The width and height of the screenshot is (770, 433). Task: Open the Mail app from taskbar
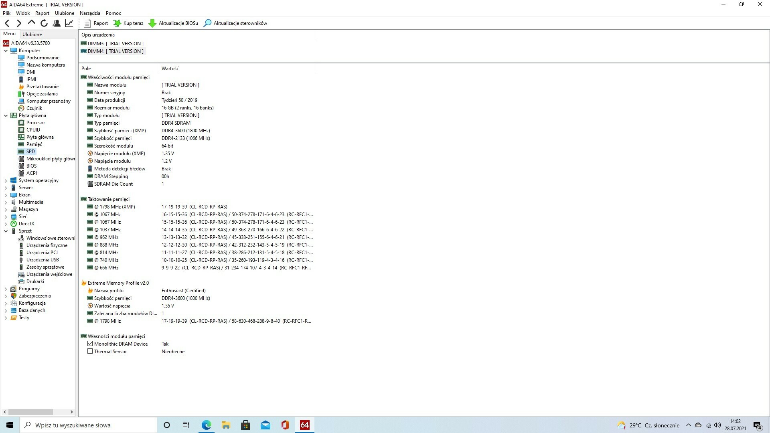(265, 425)
